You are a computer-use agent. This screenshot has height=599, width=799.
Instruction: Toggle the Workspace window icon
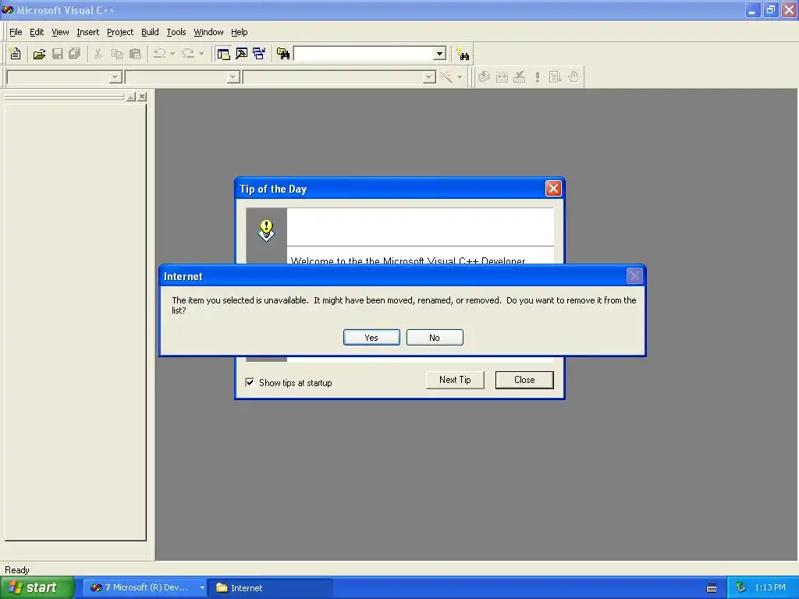[x=223, y=54]
